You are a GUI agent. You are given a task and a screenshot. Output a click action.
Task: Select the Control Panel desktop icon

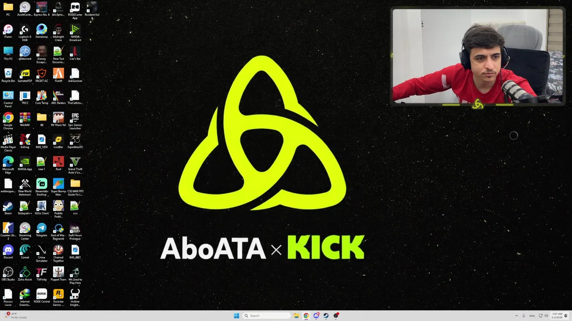click(x=8, y=99)
